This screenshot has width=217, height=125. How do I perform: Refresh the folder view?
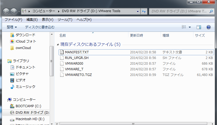click(x=144, y=11)
